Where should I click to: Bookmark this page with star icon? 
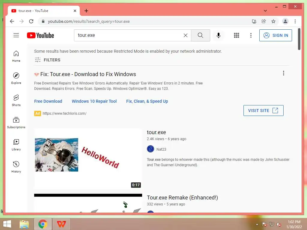[x=273, y=21]
